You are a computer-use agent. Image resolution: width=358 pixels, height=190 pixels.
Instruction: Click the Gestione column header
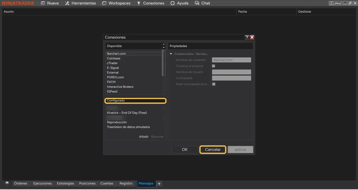click(326, 11)
